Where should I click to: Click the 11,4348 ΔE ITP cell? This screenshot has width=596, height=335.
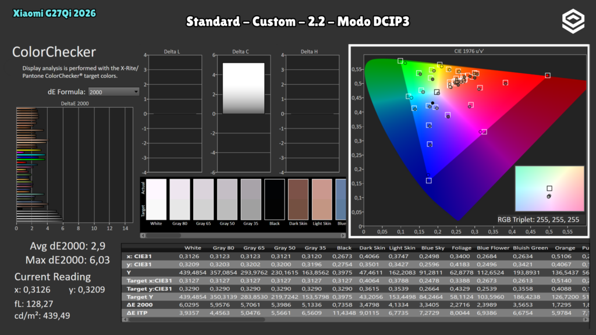pyautogui.click(x=344, y=313)
